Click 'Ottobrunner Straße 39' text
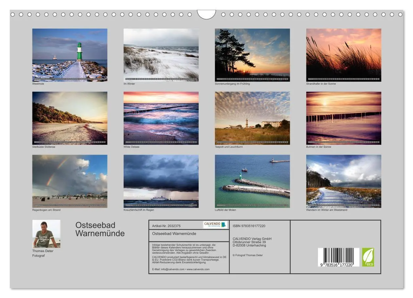The height and width of the screenshot is (298, 413). pos(249,242)
